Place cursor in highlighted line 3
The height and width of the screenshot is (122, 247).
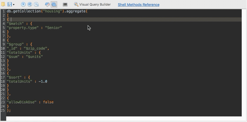point(124,19)
